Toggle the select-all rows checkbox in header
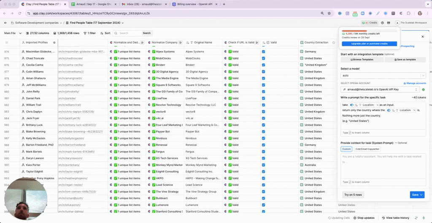The width and height of the screenshot is (432, 223). [7, 42]
